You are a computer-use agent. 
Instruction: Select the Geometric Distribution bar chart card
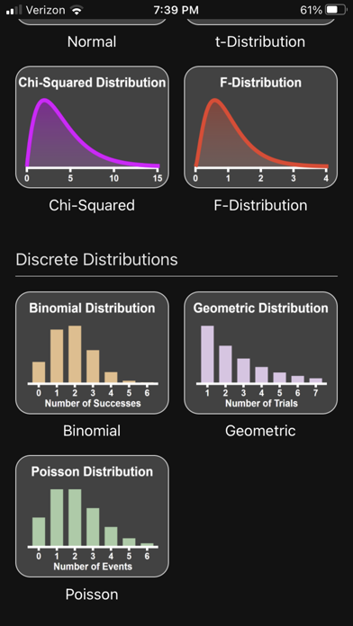click(x=260, y=353)
